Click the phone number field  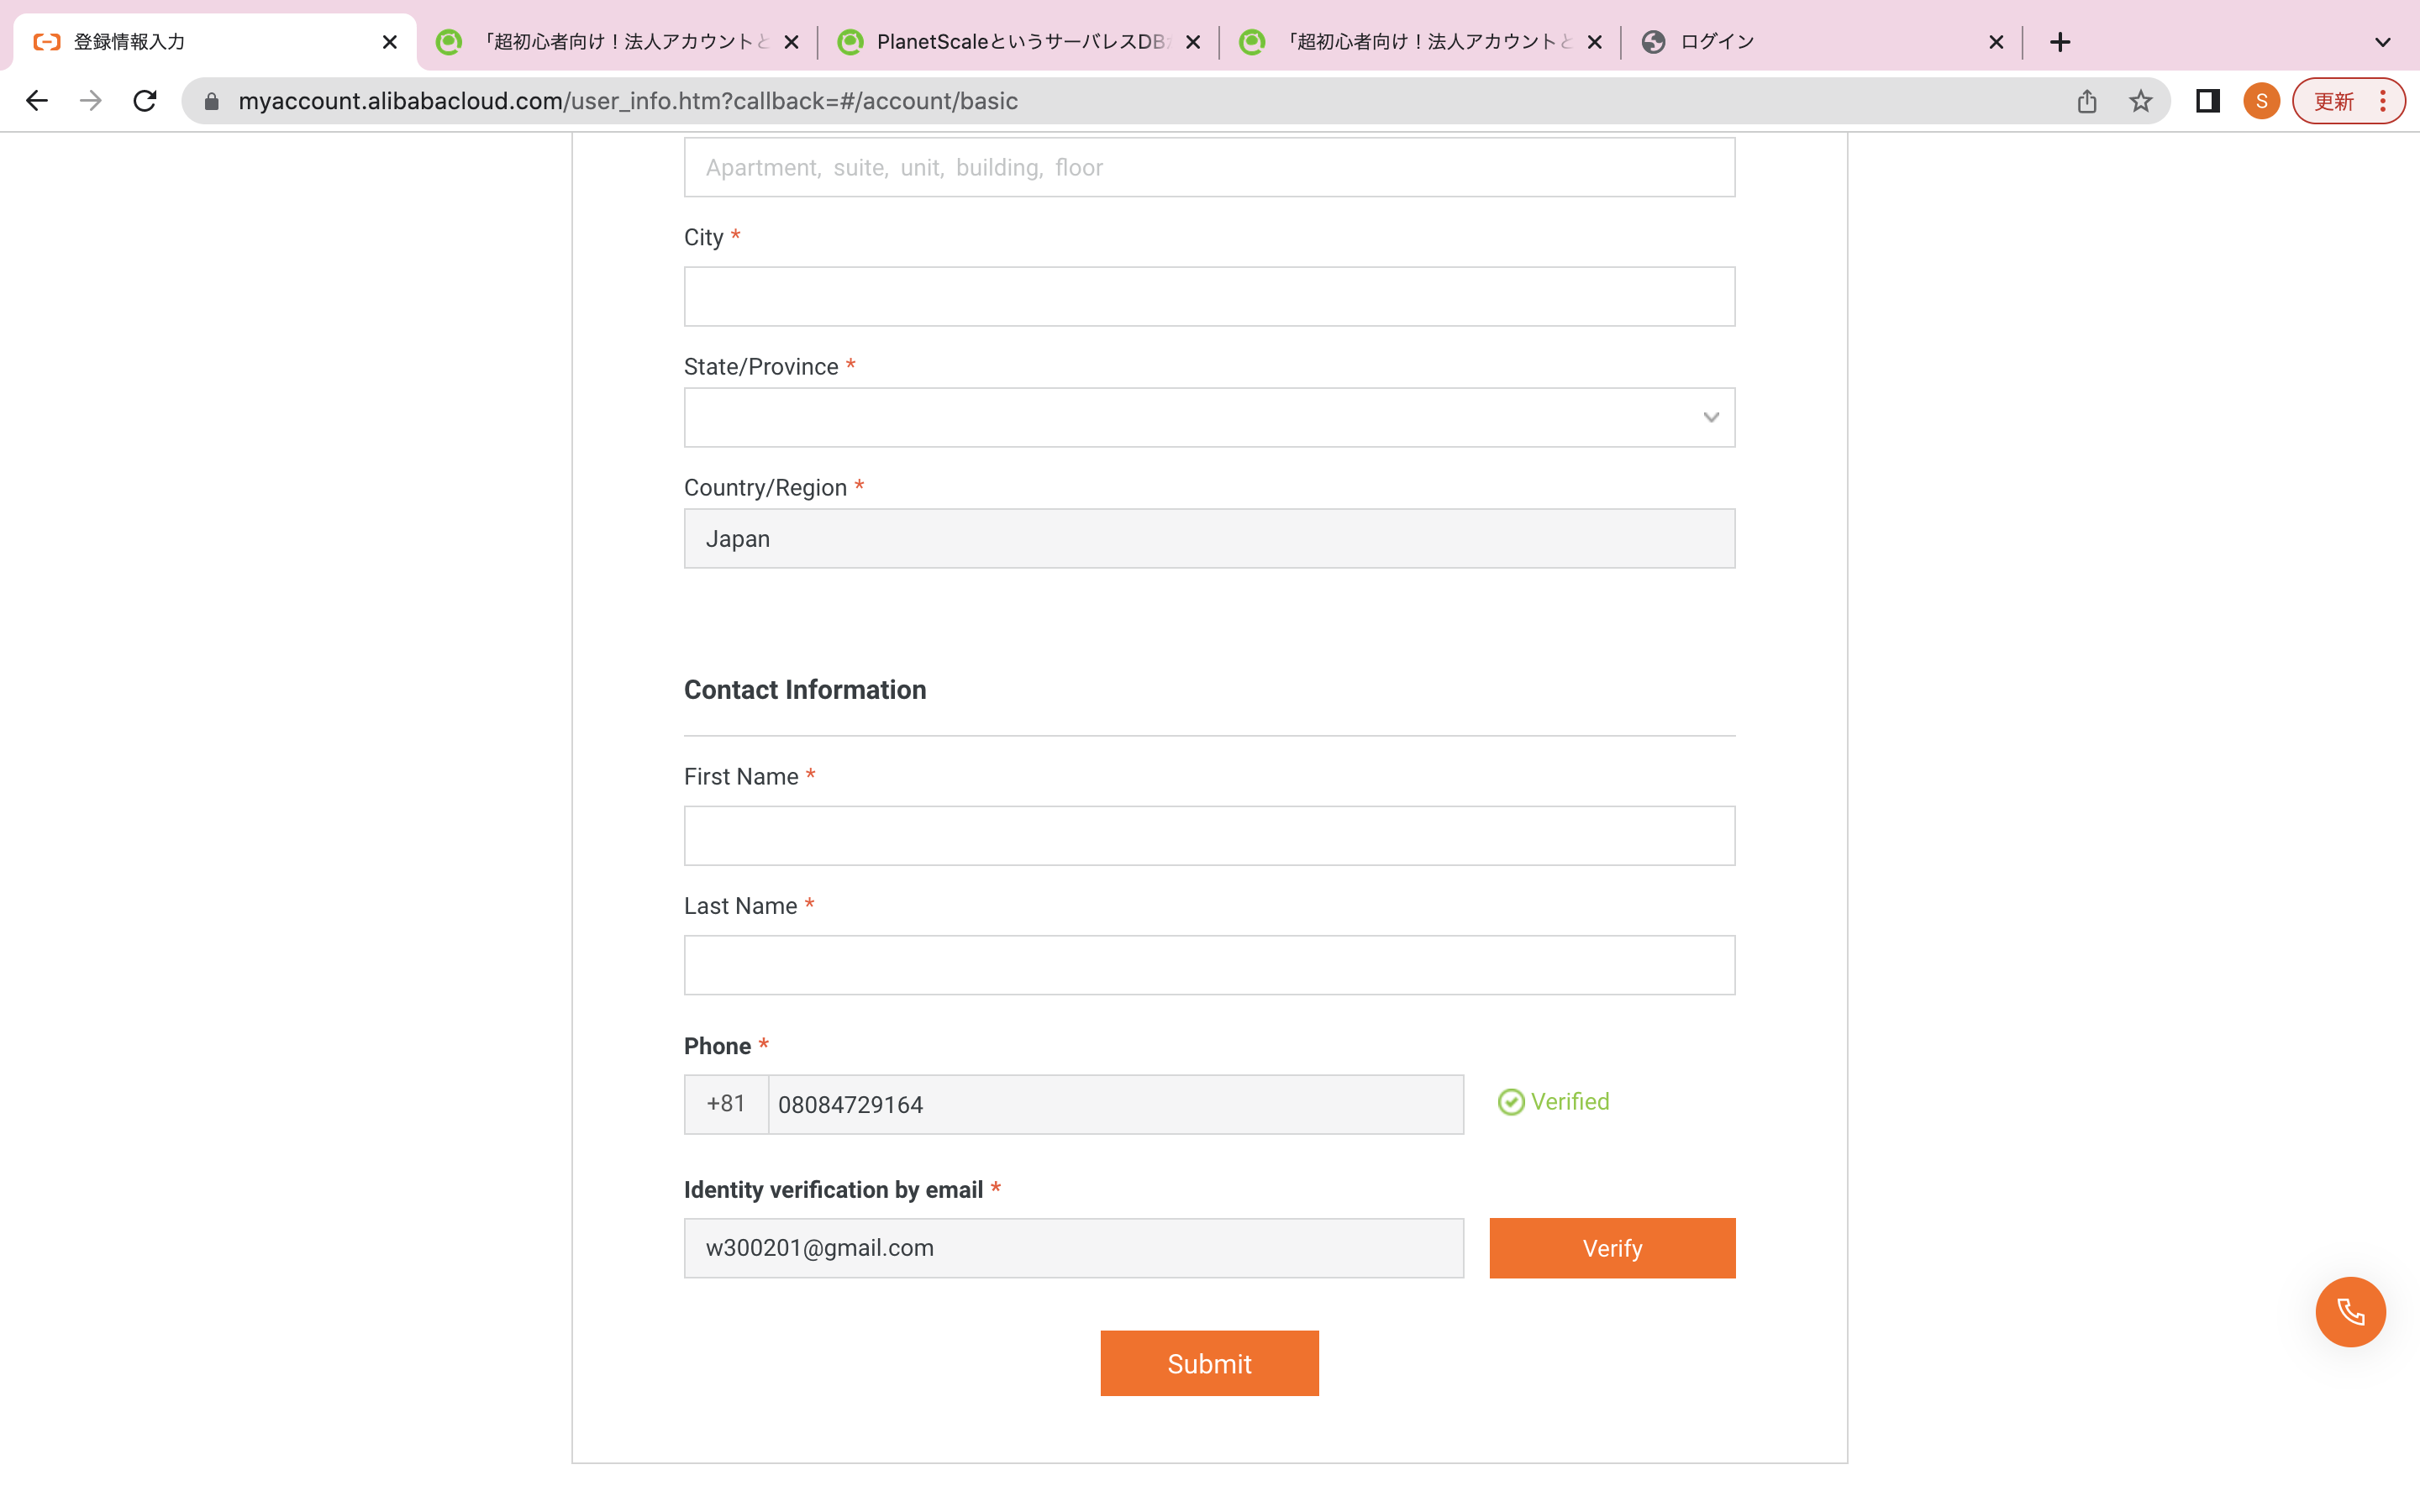1116,1104
